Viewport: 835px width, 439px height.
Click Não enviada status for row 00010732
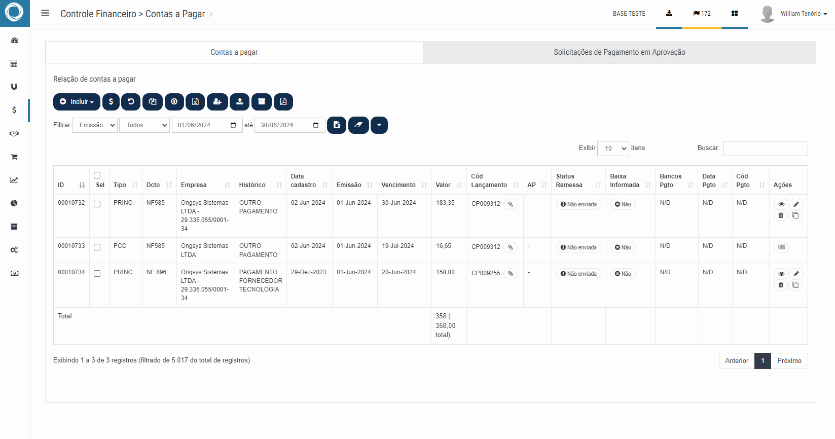(x=578, y=204)
